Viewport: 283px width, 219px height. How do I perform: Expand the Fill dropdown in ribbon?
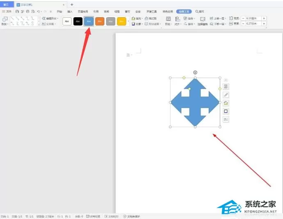click(137, 18)
